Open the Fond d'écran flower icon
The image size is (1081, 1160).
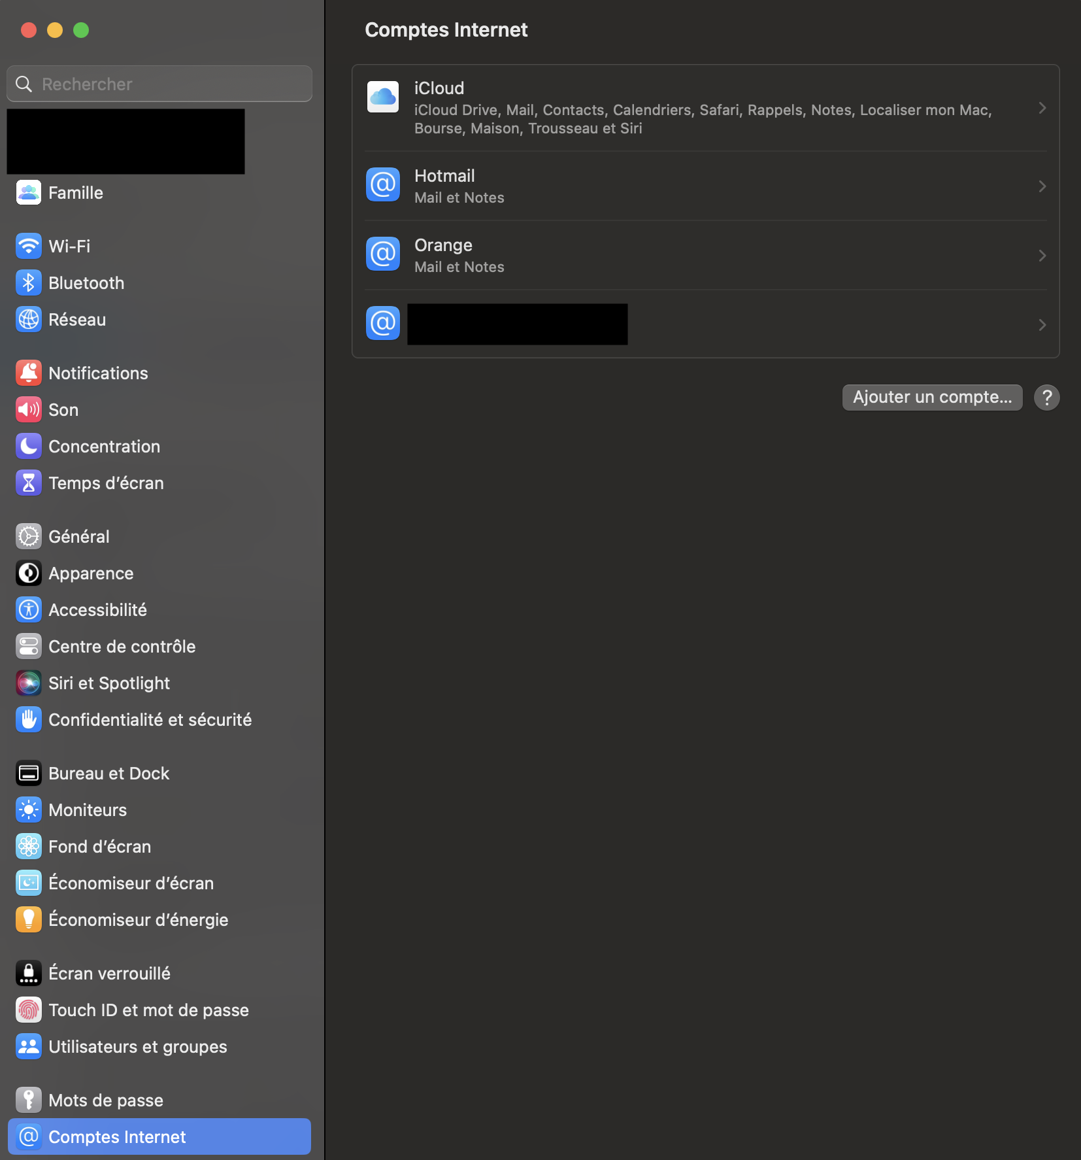(x=29, y=847)
